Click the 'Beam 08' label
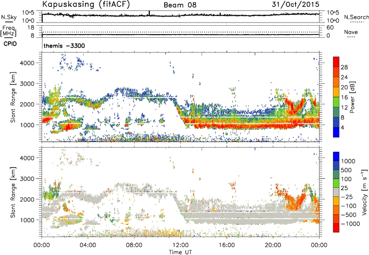This screenshot has height=255, width=369. (x=180, y=5)
